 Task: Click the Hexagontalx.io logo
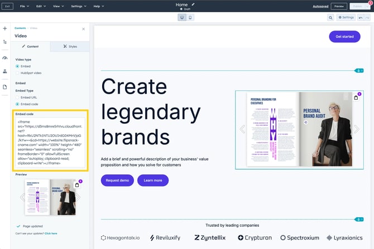(120, 238)
